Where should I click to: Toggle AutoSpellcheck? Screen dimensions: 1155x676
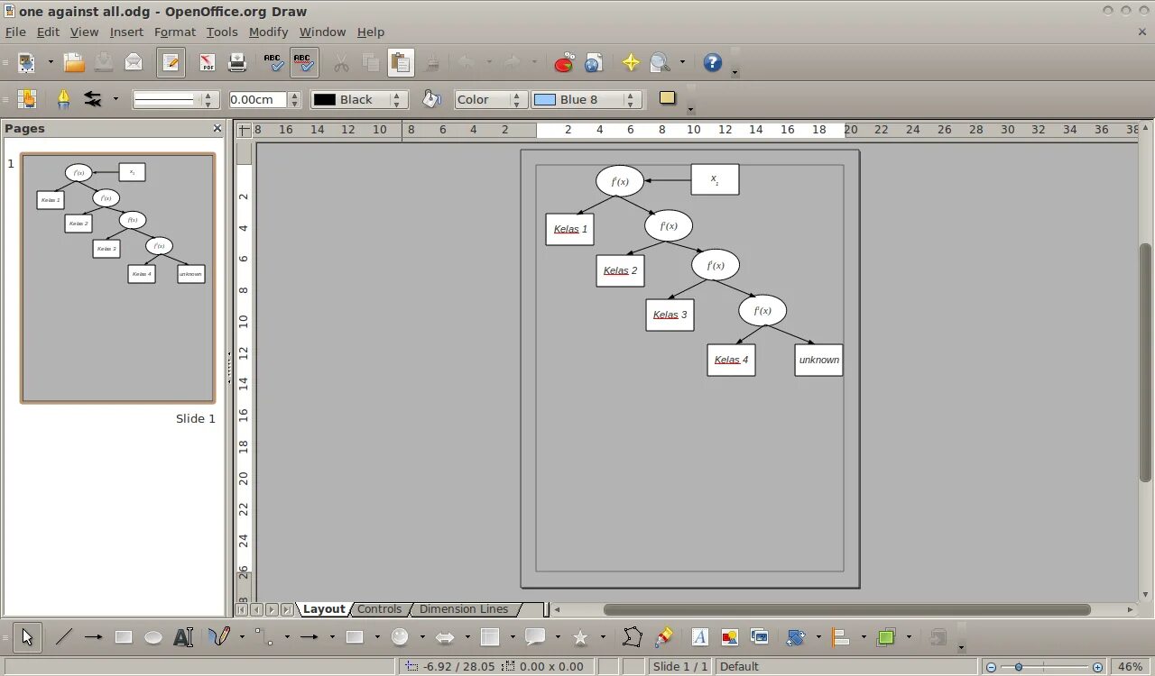304,62
